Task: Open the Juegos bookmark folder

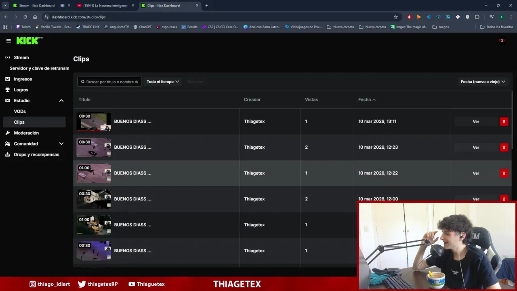Action: [x=440, y=27]
